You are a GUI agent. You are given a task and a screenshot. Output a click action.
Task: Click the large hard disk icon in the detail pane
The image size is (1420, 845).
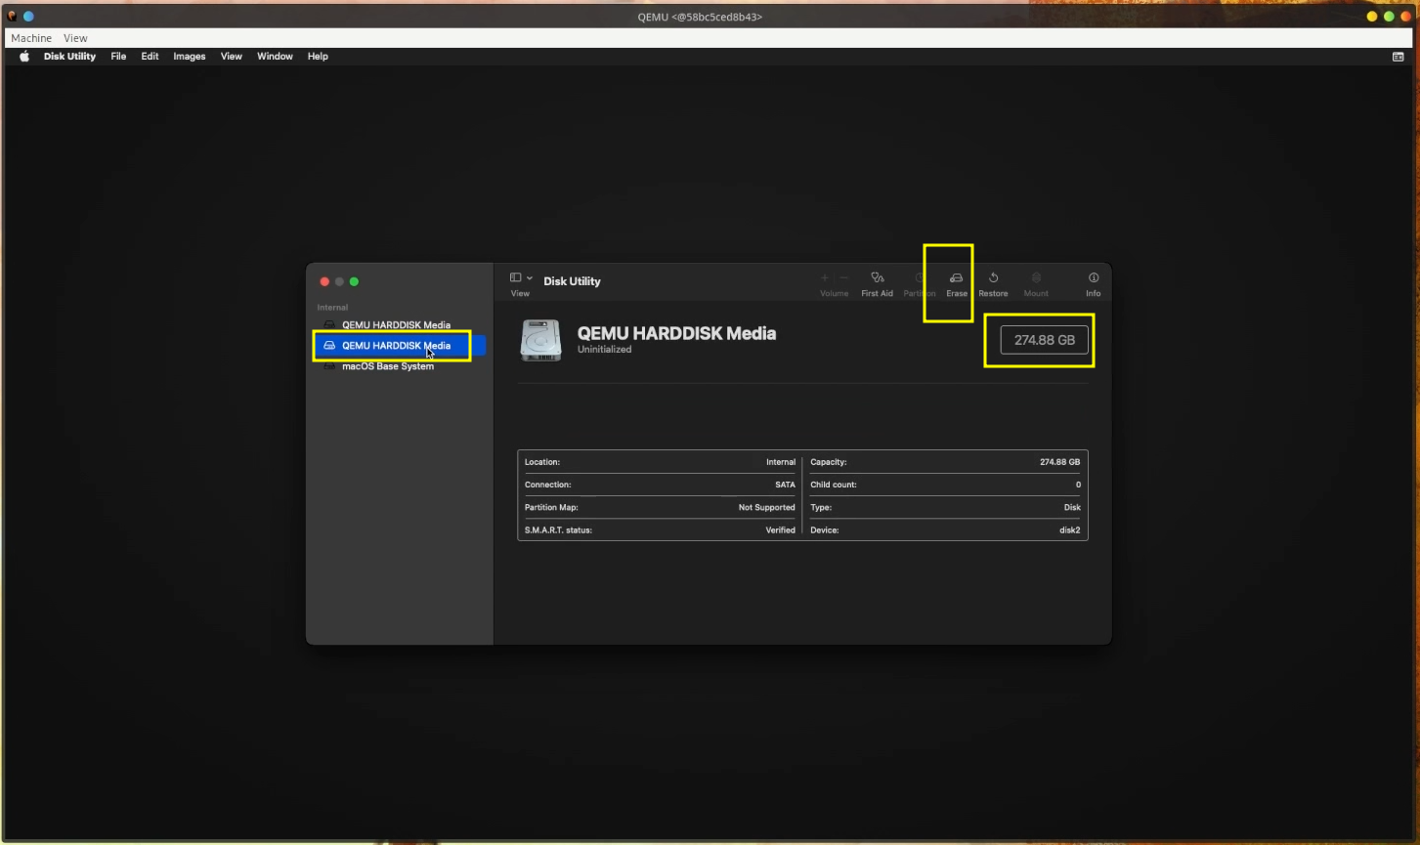541,341
